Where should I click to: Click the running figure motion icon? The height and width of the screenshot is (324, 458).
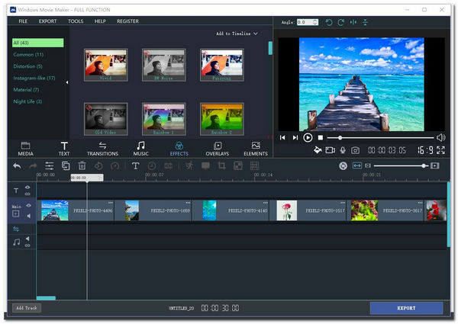click(189, 166)
